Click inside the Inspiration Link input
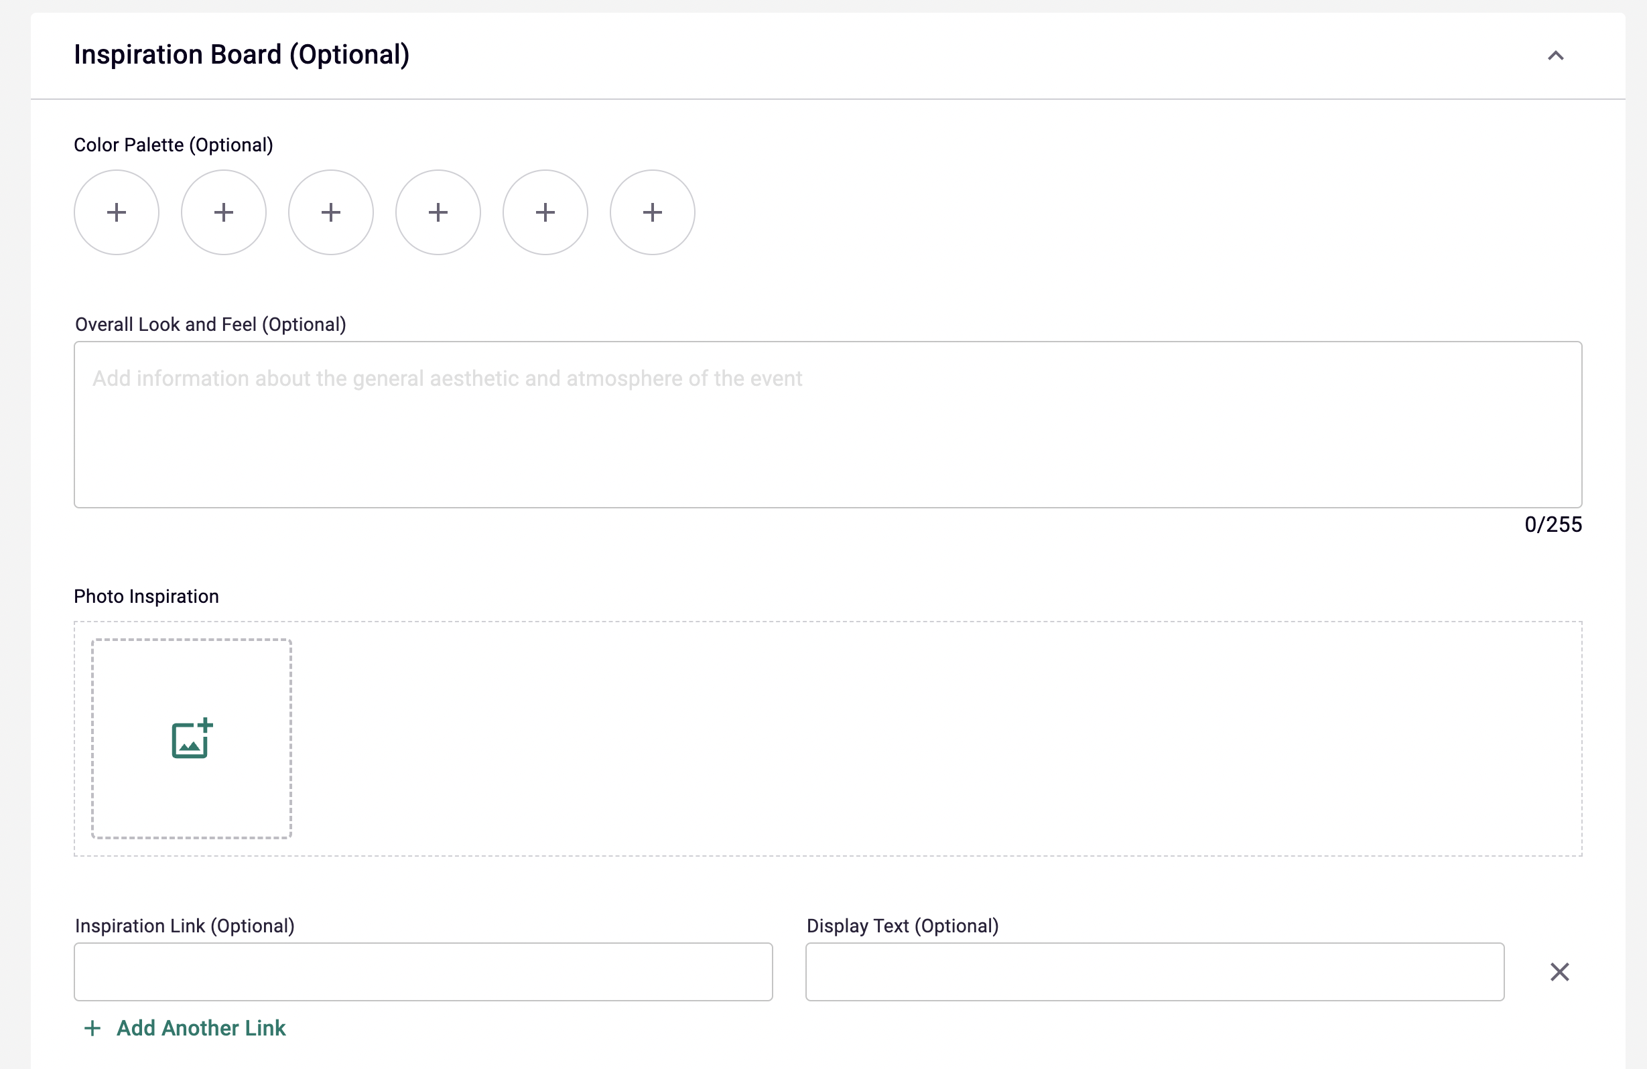This screenshot has width=1647, height=1069. 422,972
